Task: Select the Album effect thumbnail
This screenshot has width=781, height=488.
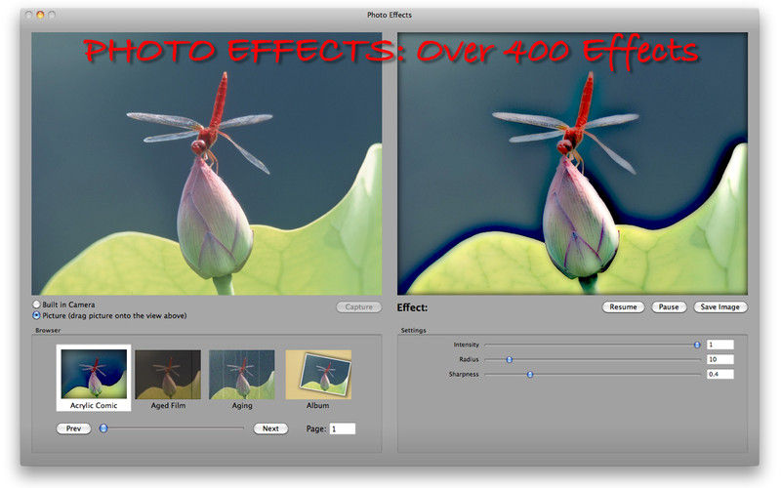Action: click(317, 374)
